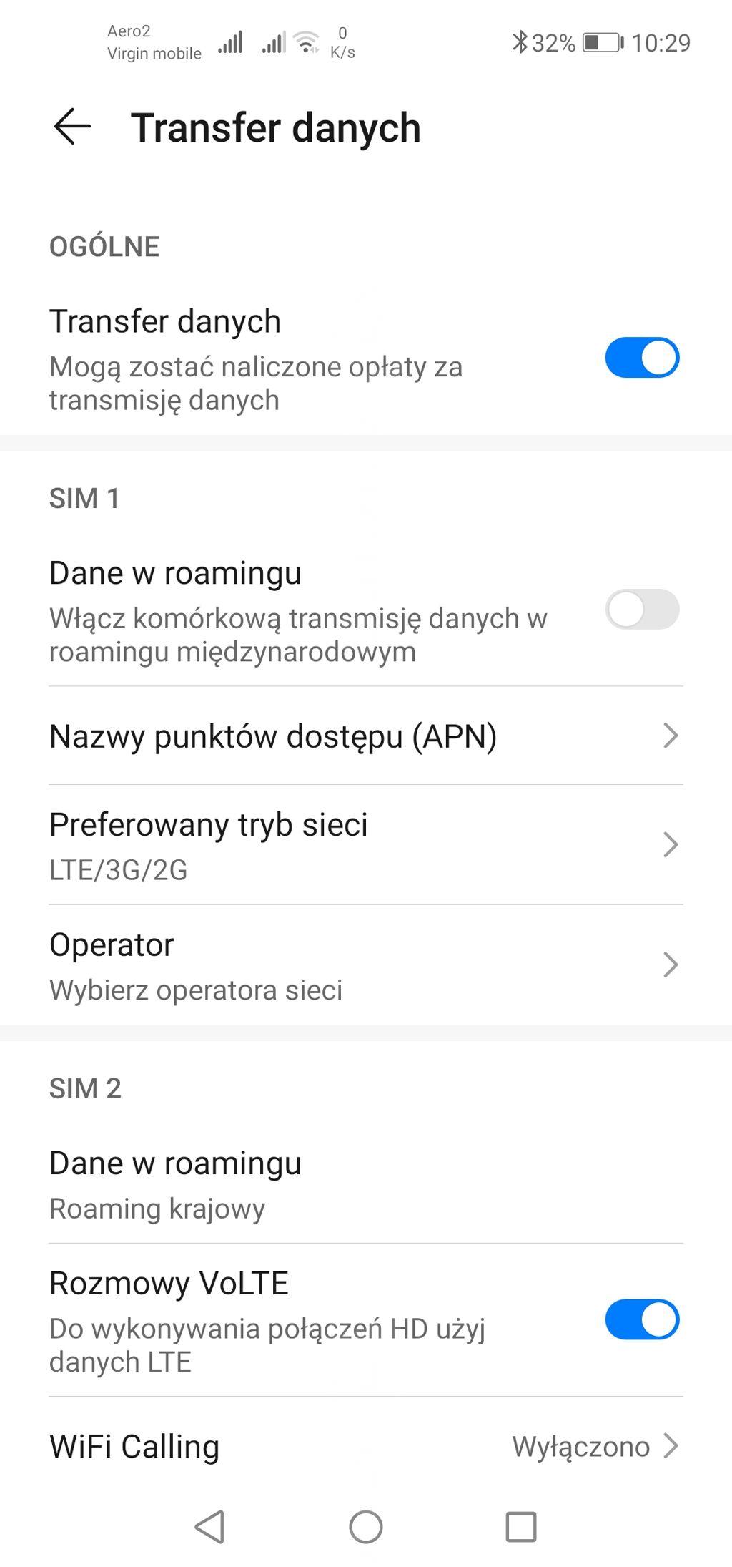
Task: Tap the back arrow icon
Action: pos(72,127)
